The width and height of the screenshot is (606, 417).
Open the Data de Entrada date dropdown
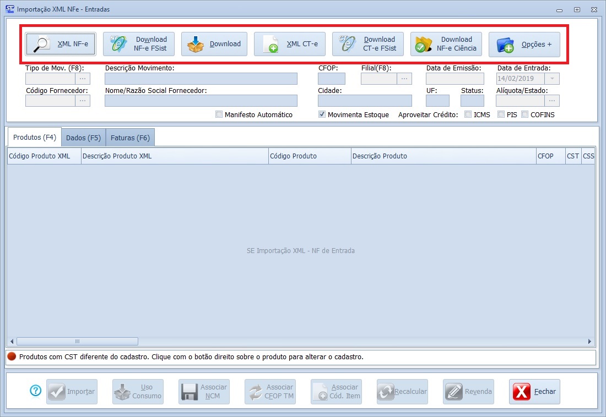tap(553, 79)
